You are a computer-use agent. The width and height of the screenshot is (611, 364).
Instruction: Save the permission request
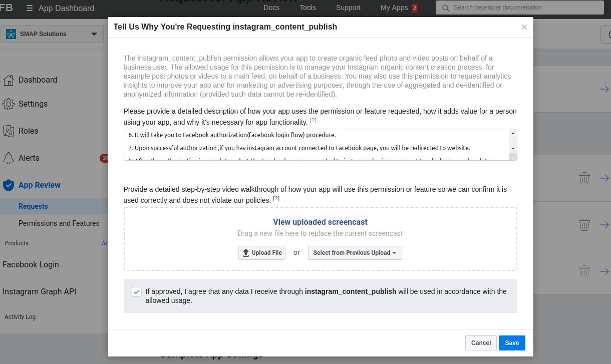coord(511,343)
